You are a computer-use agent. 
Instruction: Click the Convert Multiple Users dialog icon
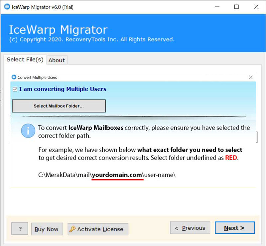tap(14, 77)
